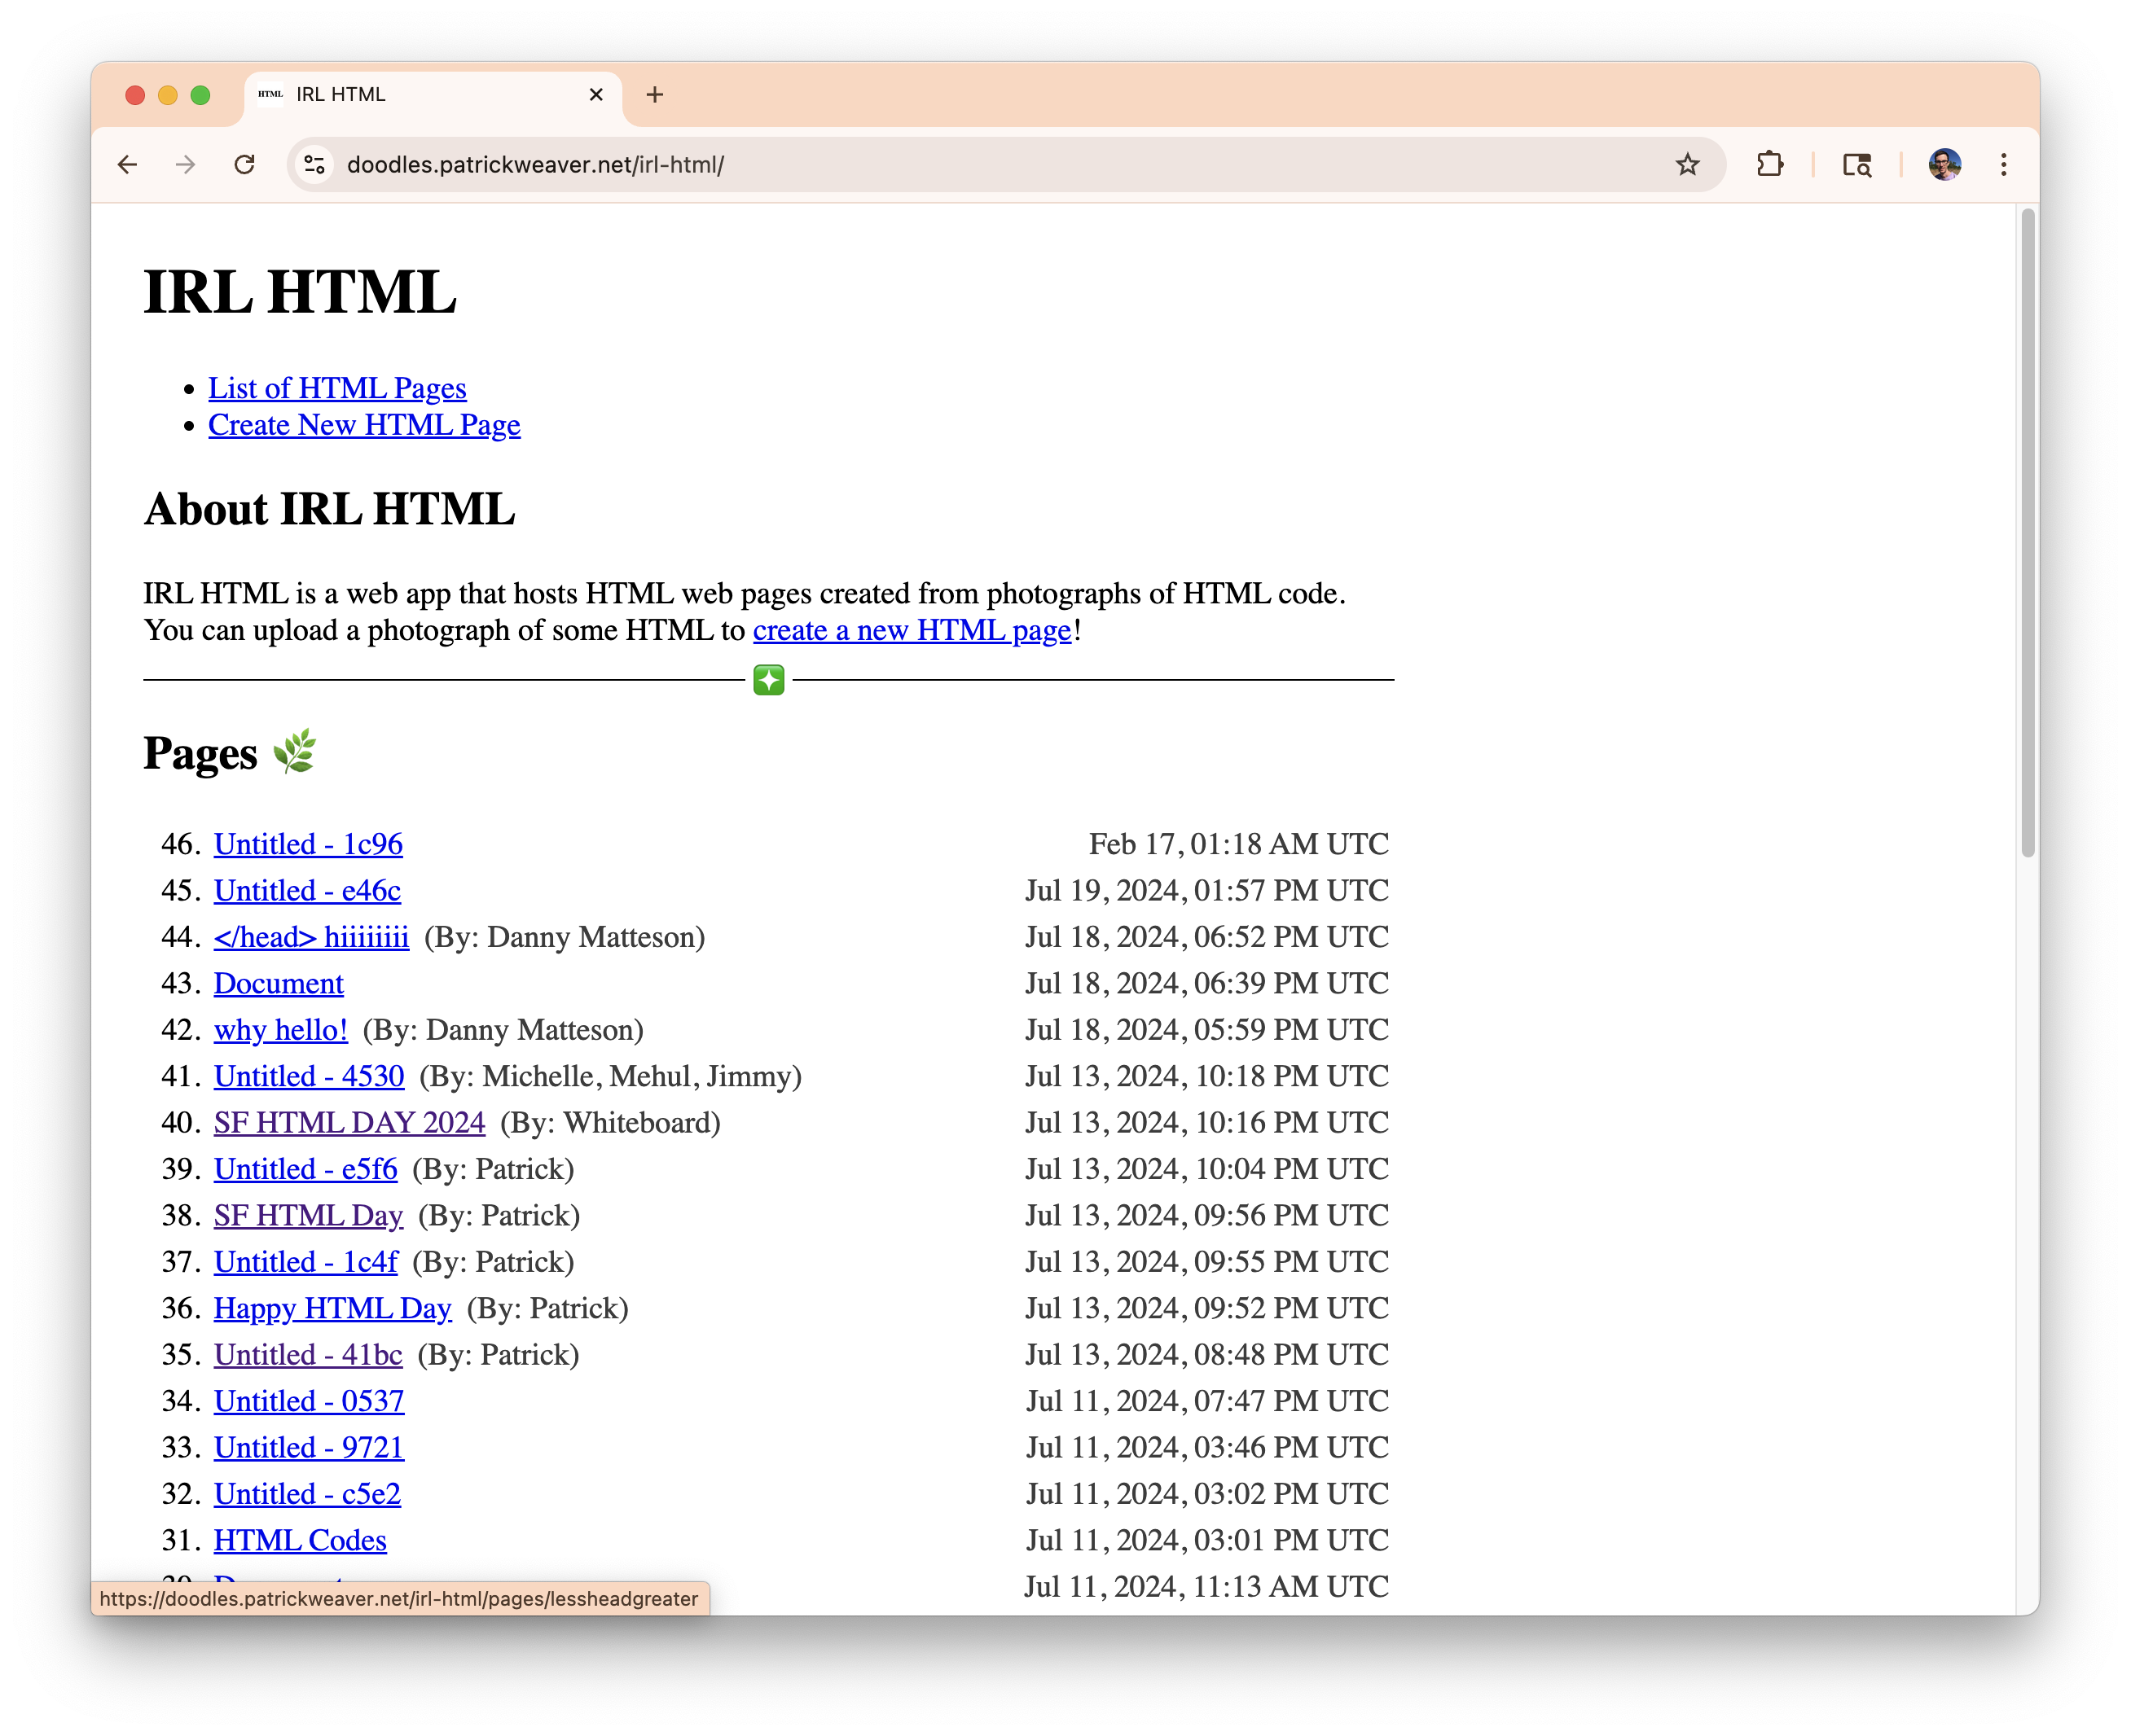The width and height of the screenshot is (2131, 1736).
Task: Click the forward navigation arrow
Action: (x=185, y=165)
